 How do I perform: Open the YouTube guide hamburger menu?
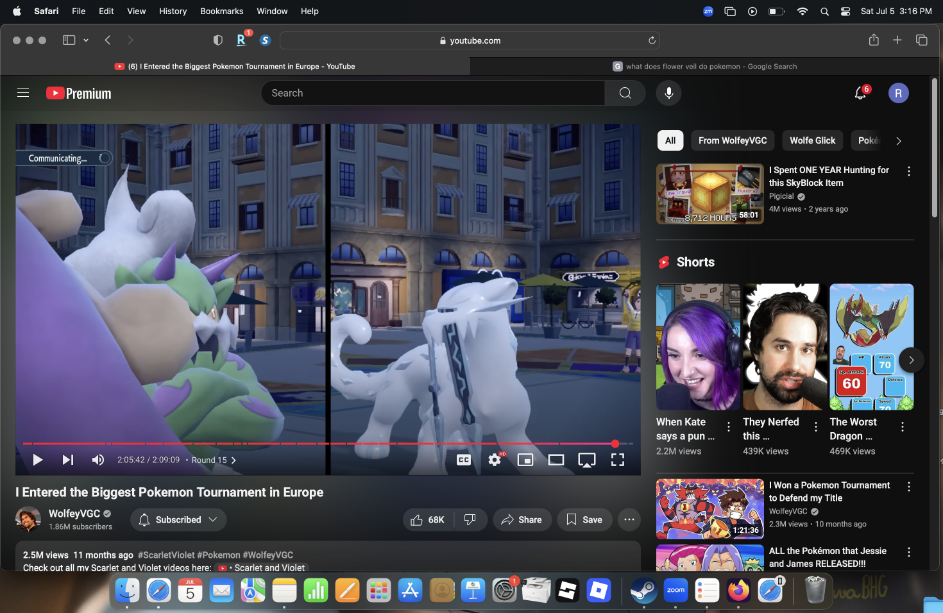23,93
